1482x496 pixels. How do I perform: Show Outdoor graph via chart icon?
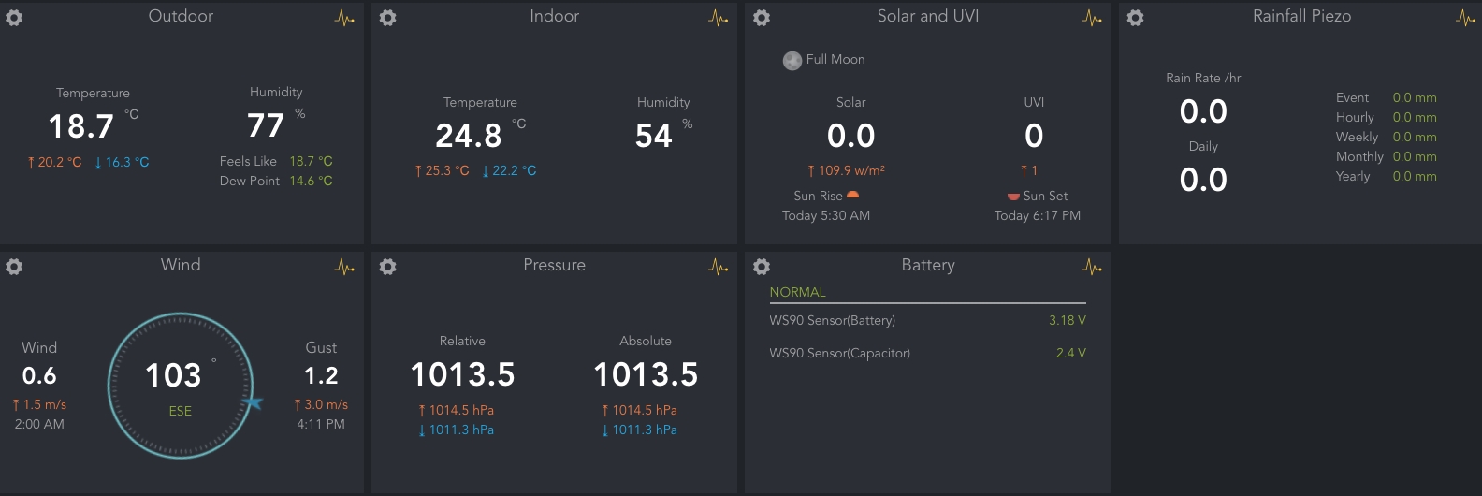(x=344, y=18)
